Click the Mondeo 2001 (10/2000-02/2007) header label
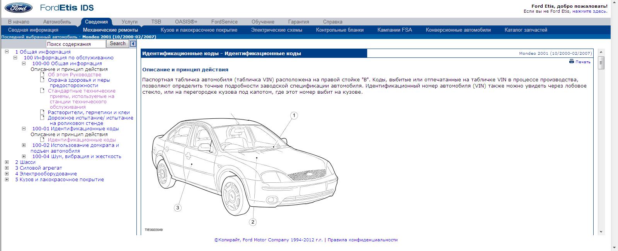The width and height of the screenshot is (618, 251). [x=555, y=54]
